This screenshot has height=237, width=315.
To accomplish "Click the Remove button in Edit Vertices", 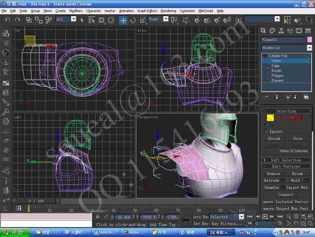I will [274, 173].
